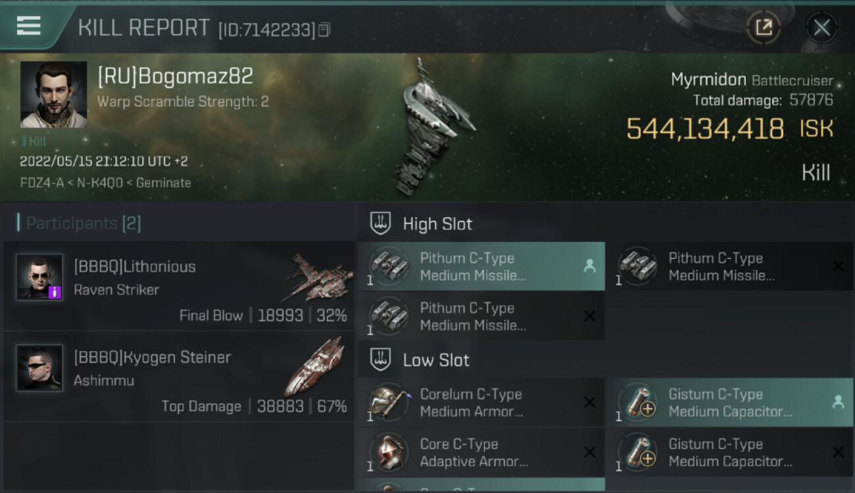Image resolution: width=855 pixels, height=493 pixels.
Task: Click the Corelum C-Type Medium Armor icon
Action: pos(388,402)
